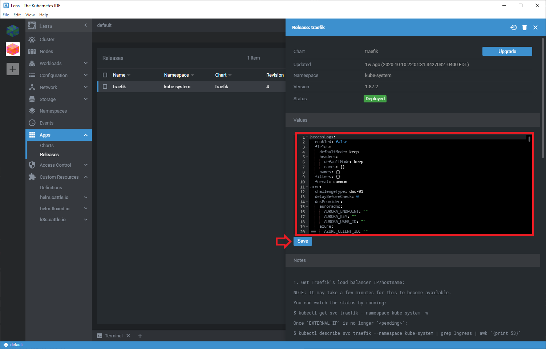Viewport: 546px width, 349px height.
Task: Check the traefik release row checkbox
Action: pyautogui.click(x=105, y=87)
